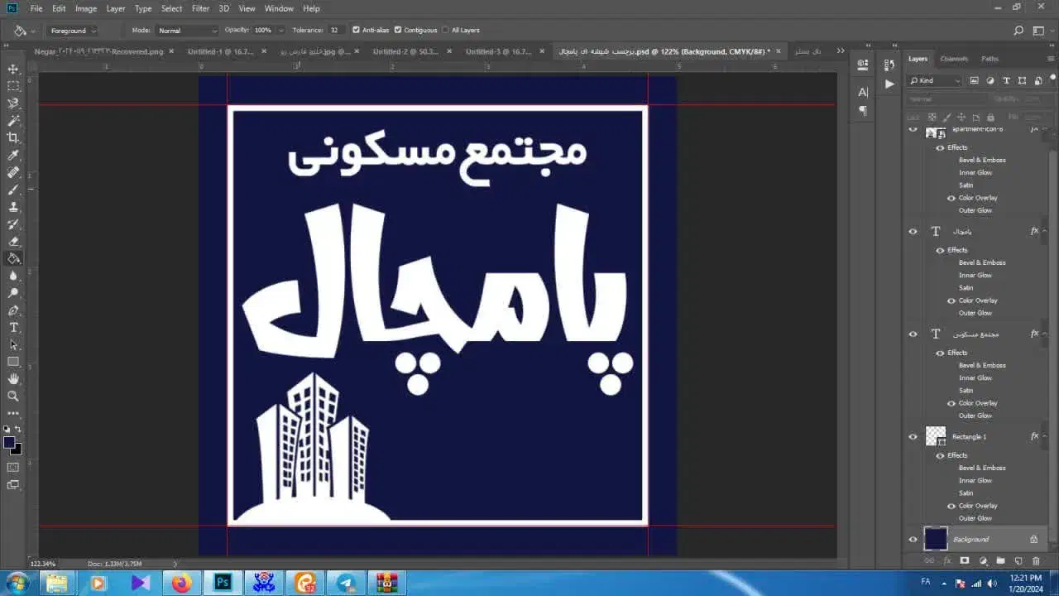Hide the Rectangle 1 layer

click(x=913, y=437)
